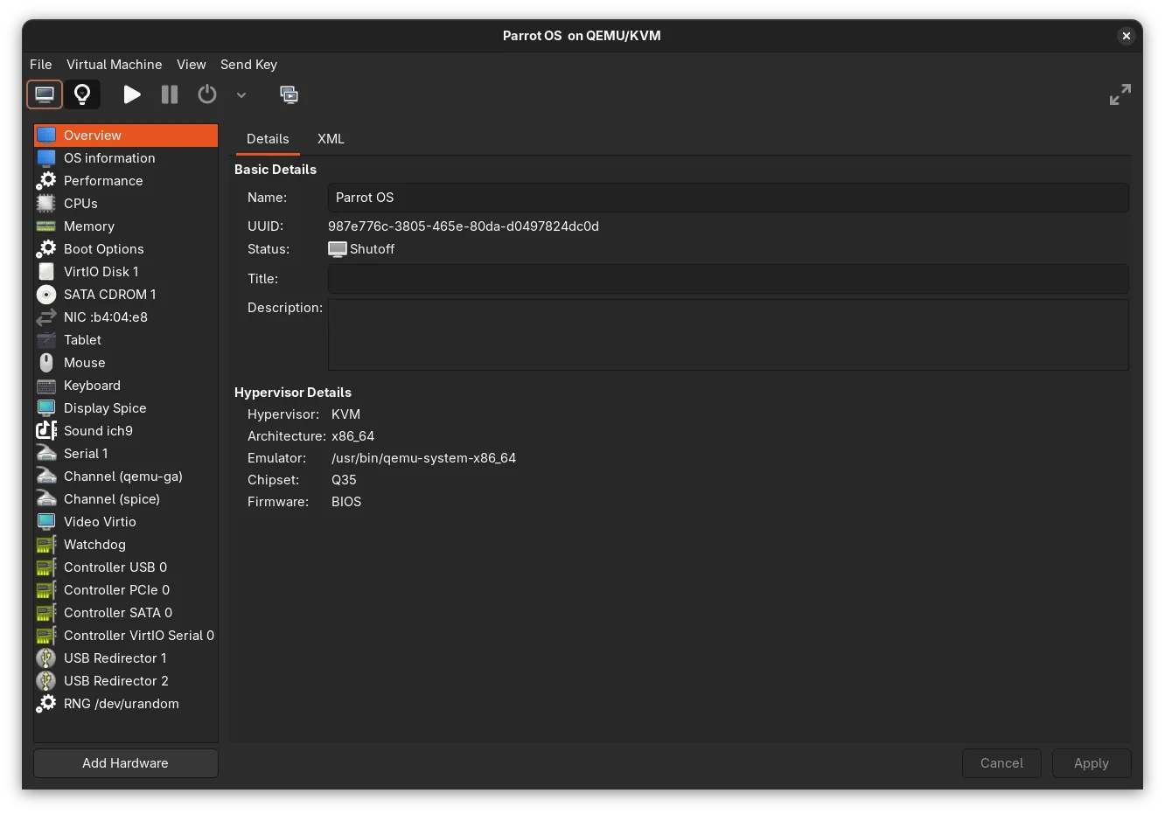Viewport: 1165px width, 814px height.
Task: Click the emulator path /usr/bin/qemu-system-x86_64
Action: [x=424, y=458]
